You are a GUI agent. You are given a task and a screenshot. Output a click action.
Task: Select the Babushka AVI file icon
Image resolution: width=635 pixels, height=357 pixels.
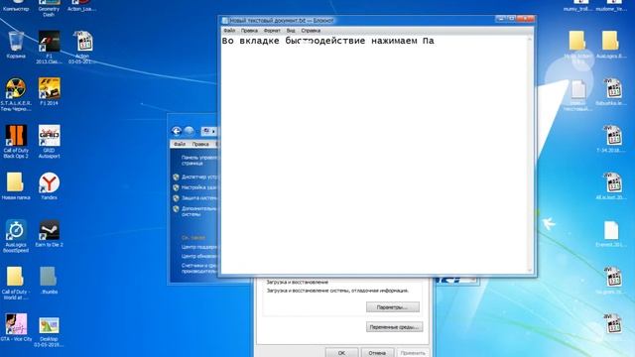pyautogui.click(x=612, y=91)
